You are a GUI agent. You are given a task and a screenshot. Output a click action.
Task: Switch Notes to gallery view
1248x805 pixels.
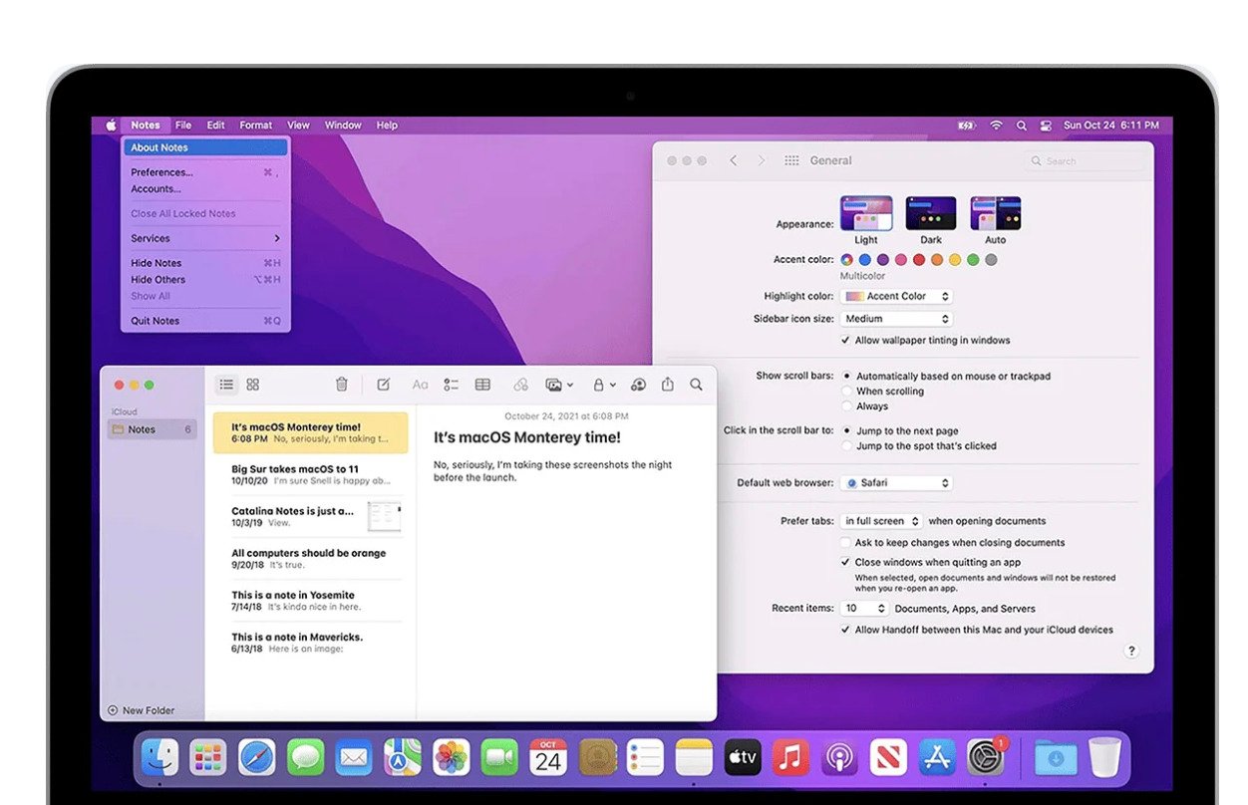[253, 385]
